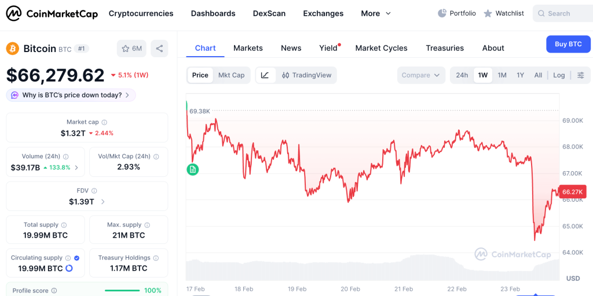Open chart settings sliders icon

[x=580, y=75]
